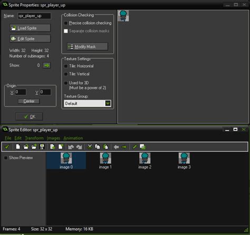Select the image 2 thumbnail

(145, 161)
